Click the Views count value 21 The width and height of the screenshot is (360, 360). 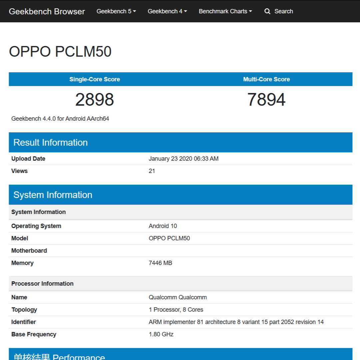(152, 171)
